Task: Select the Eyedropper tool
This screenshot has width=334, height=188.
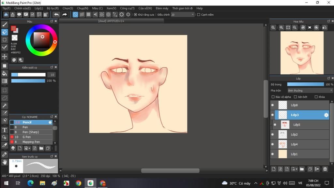Action: [5, 154]
